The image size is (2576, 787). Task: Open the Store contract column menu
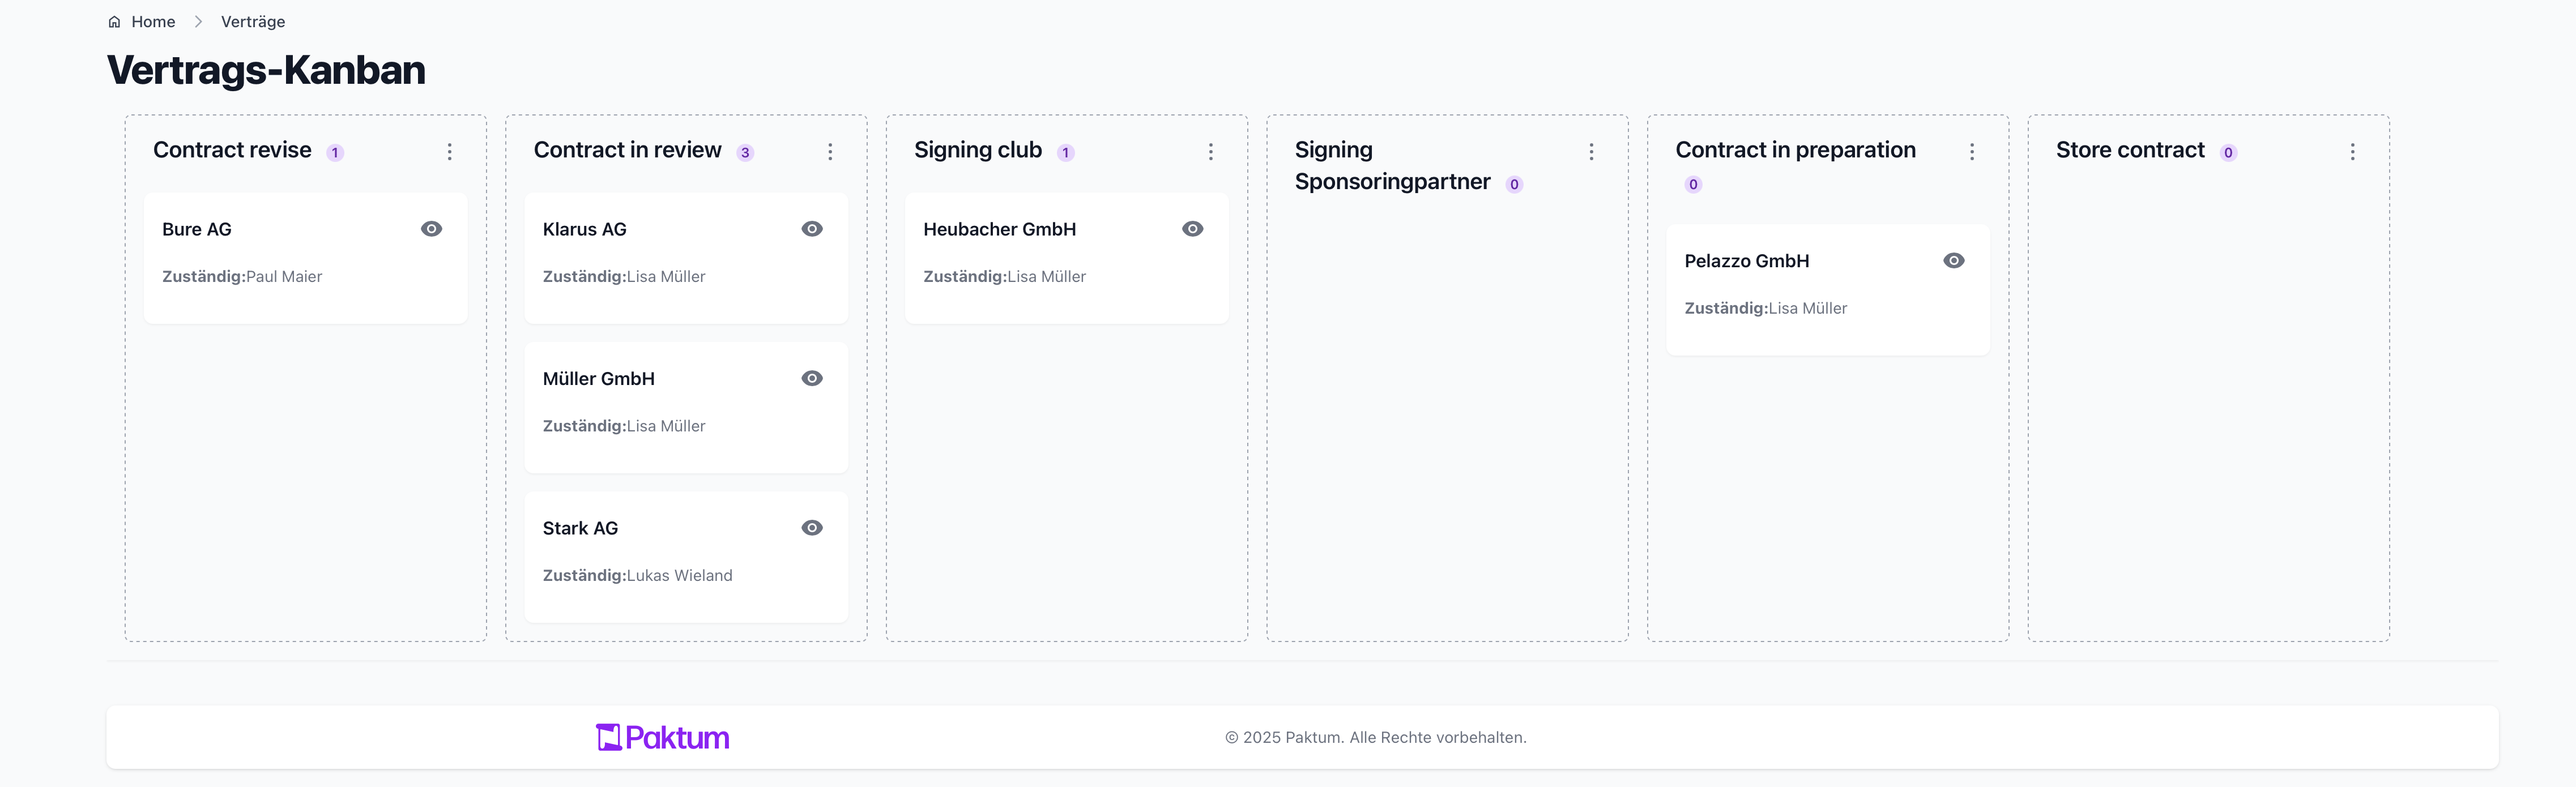(2352, 151)
